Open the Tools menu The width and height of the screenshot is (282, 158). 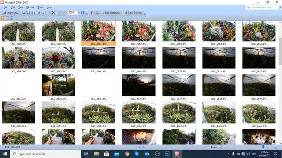pyautogui.click(x=40, y=7)
